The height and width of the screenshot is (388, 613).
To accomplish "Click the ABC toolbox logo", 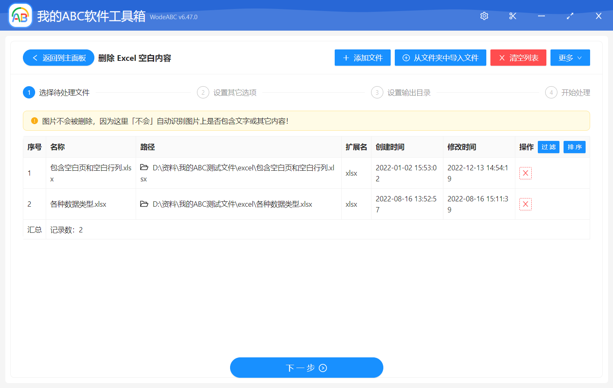I will [20, 16].
